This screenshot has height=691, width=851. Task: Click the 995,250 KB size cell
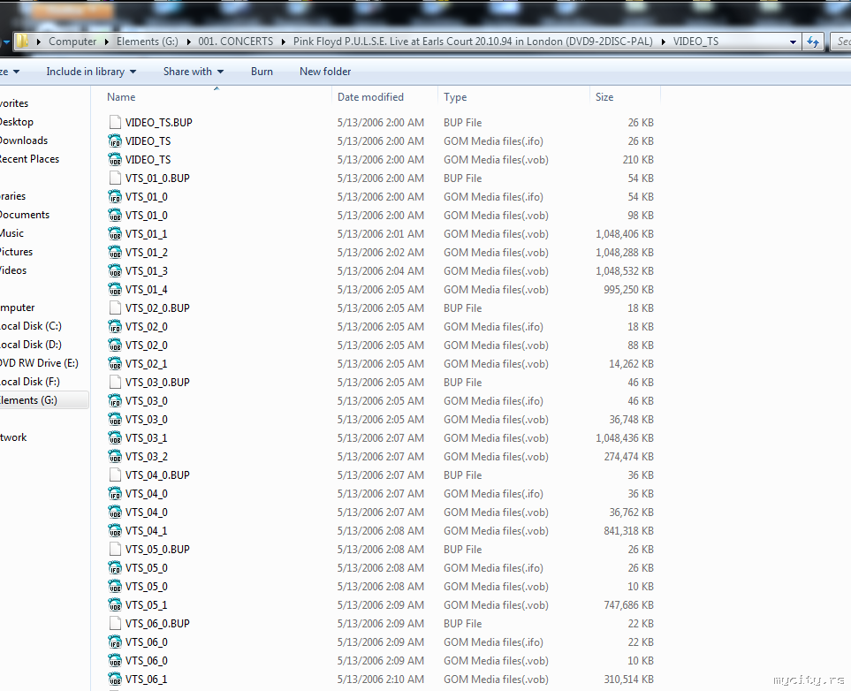click(628, 289)
